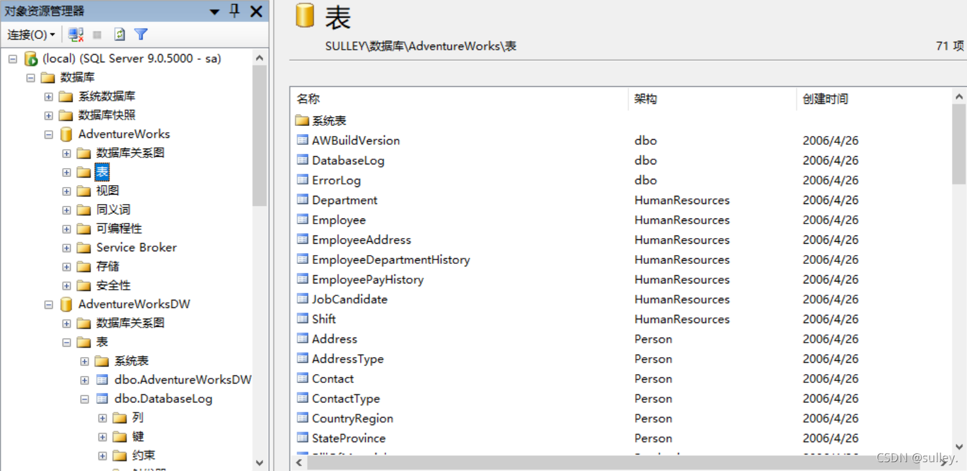Select the ContactType table row name

(x=346, y=399)
